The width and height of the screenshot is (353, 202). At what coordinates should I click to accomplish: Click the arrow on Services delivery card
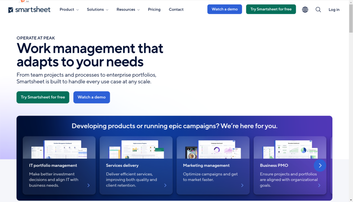[x=165, y=185]
